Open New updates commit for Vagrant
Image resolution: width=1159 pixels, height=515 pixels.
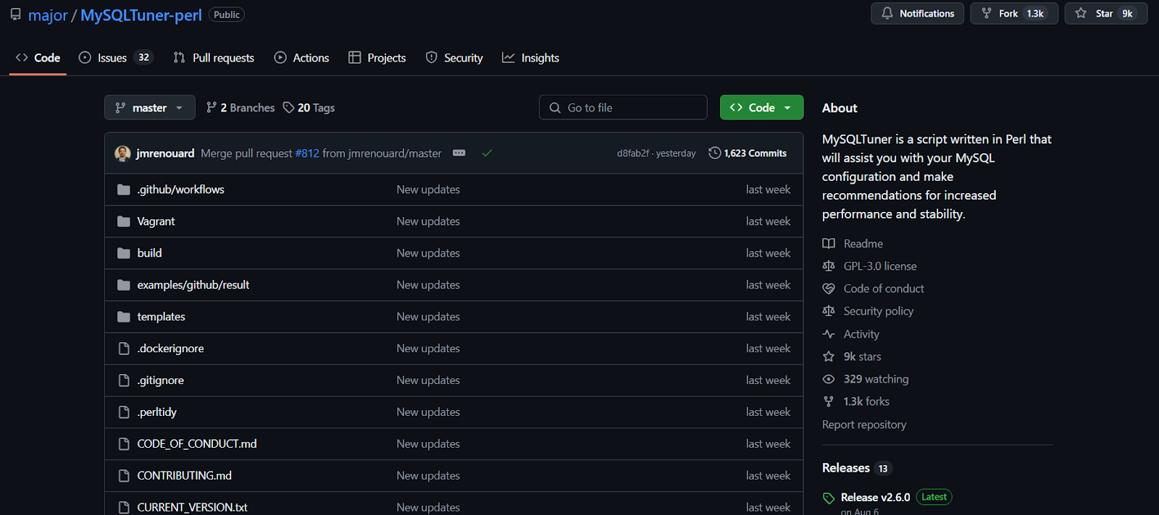428,221
